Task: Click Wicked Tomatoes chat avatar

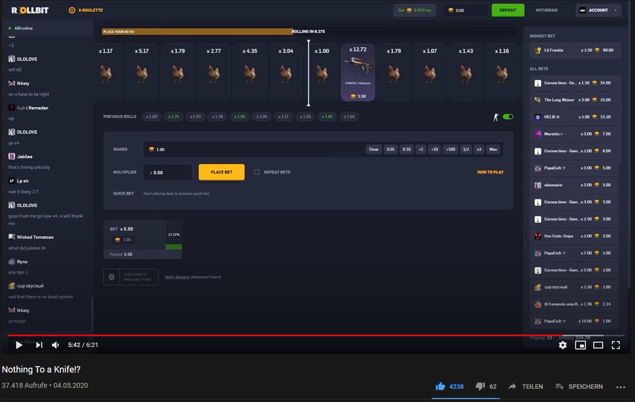Action: tap(12, 237)
